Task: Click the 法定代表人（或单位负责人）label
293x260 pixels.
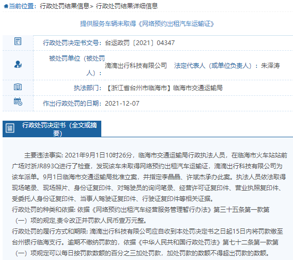Action: pos(213,66)
